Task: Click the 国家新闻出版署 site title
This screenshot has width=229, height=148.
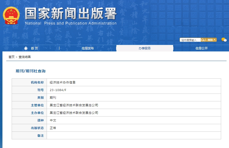Action: coord(71,14)
